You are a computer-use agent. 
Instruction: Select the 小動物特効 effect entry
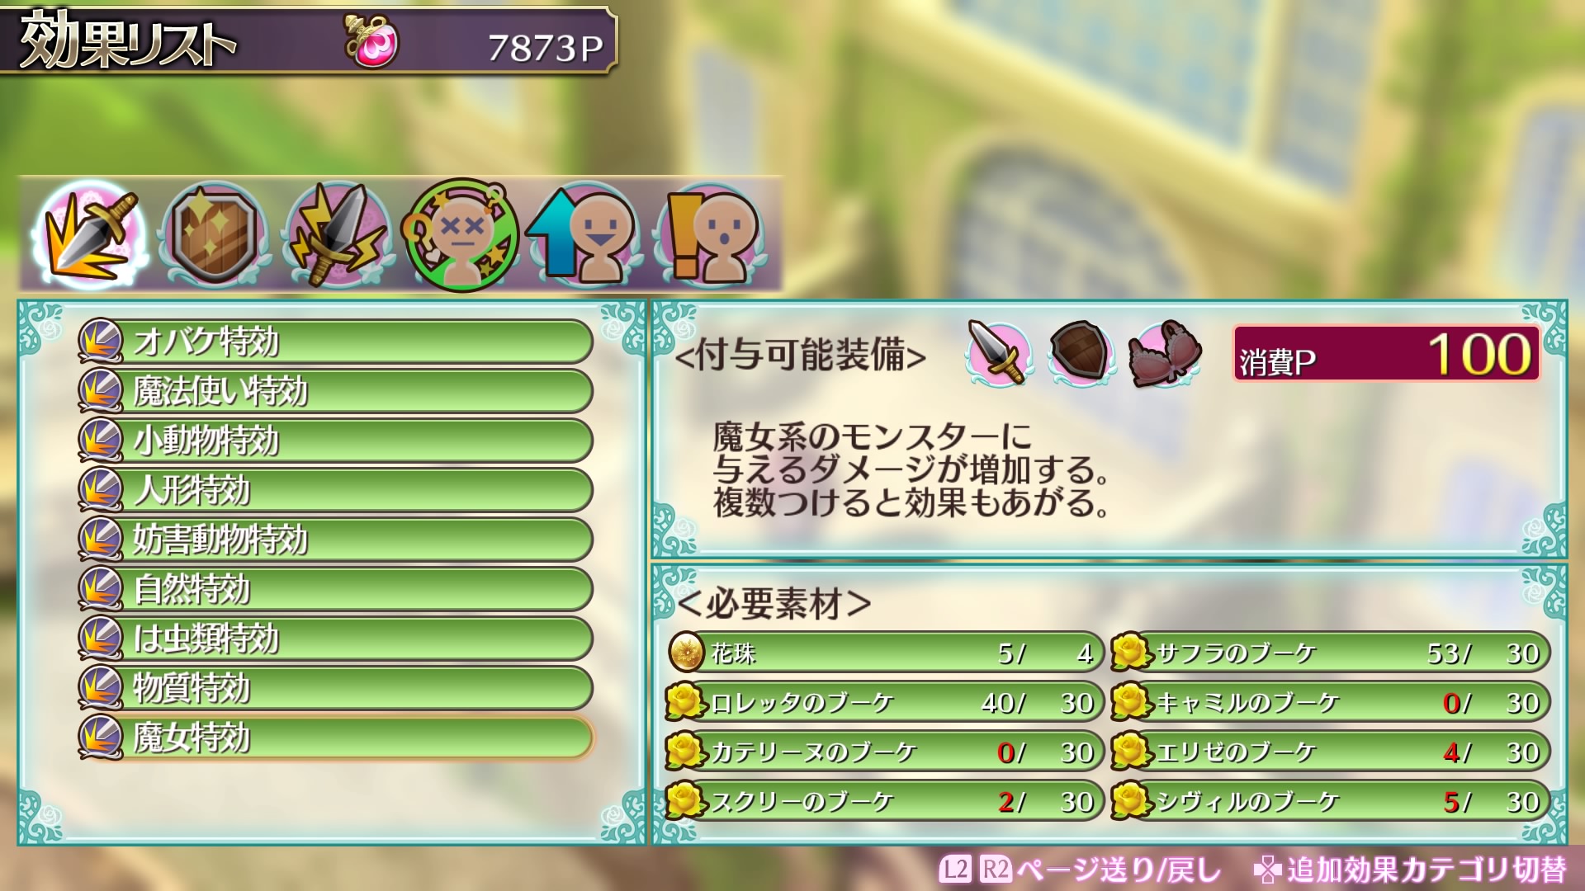[x=336, y=441]
